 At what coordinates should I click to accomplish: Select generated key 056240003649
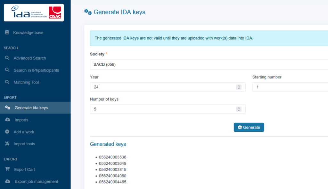tap(112, 164)
